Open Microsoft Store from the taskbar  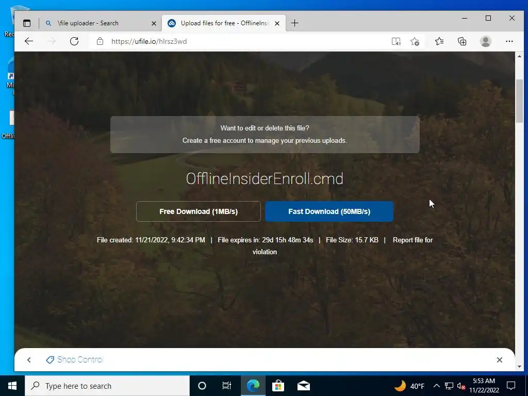point(278,386)
